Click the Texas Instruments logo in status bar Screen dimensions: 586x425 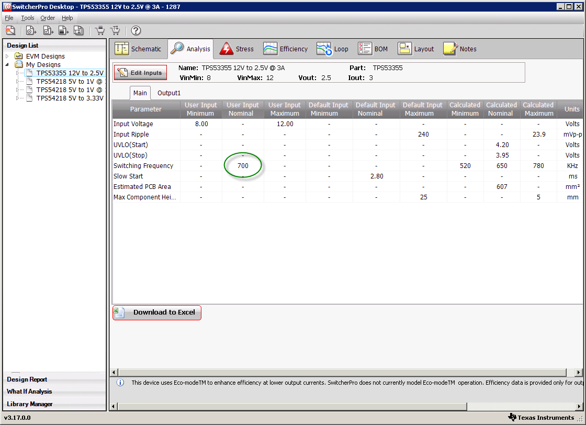tap(512, 417)
